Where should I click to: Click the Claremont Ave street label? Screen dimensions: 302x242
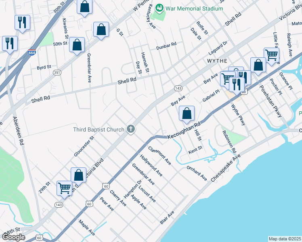[159, 155]
